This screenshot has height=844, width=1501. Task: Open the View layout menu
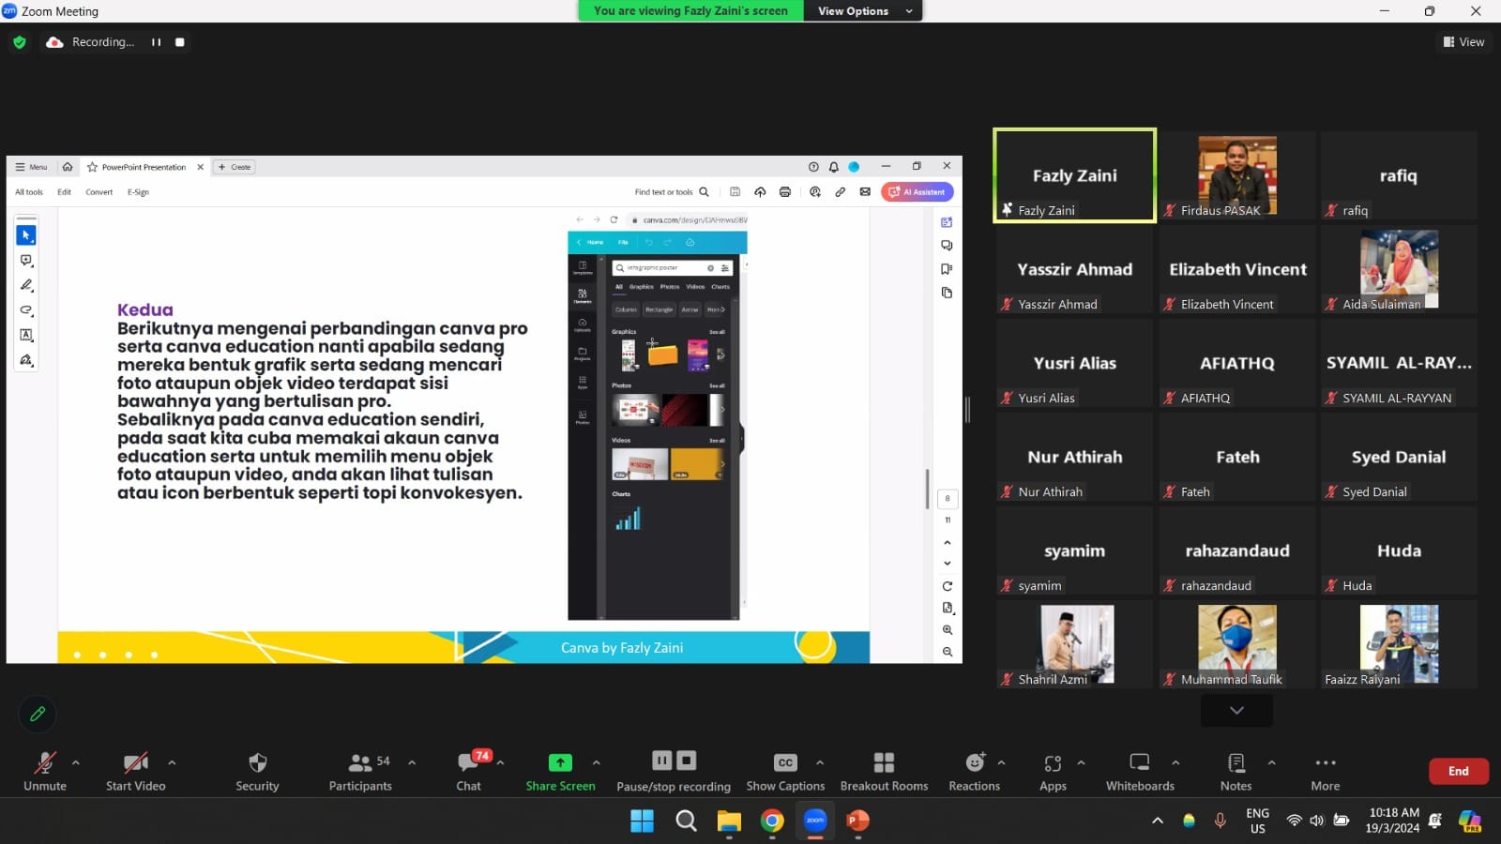coord(1463,42)
